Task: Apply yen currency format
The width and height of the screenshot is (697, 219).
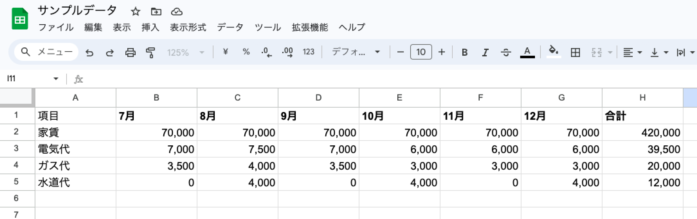Action: click(225, 52)
